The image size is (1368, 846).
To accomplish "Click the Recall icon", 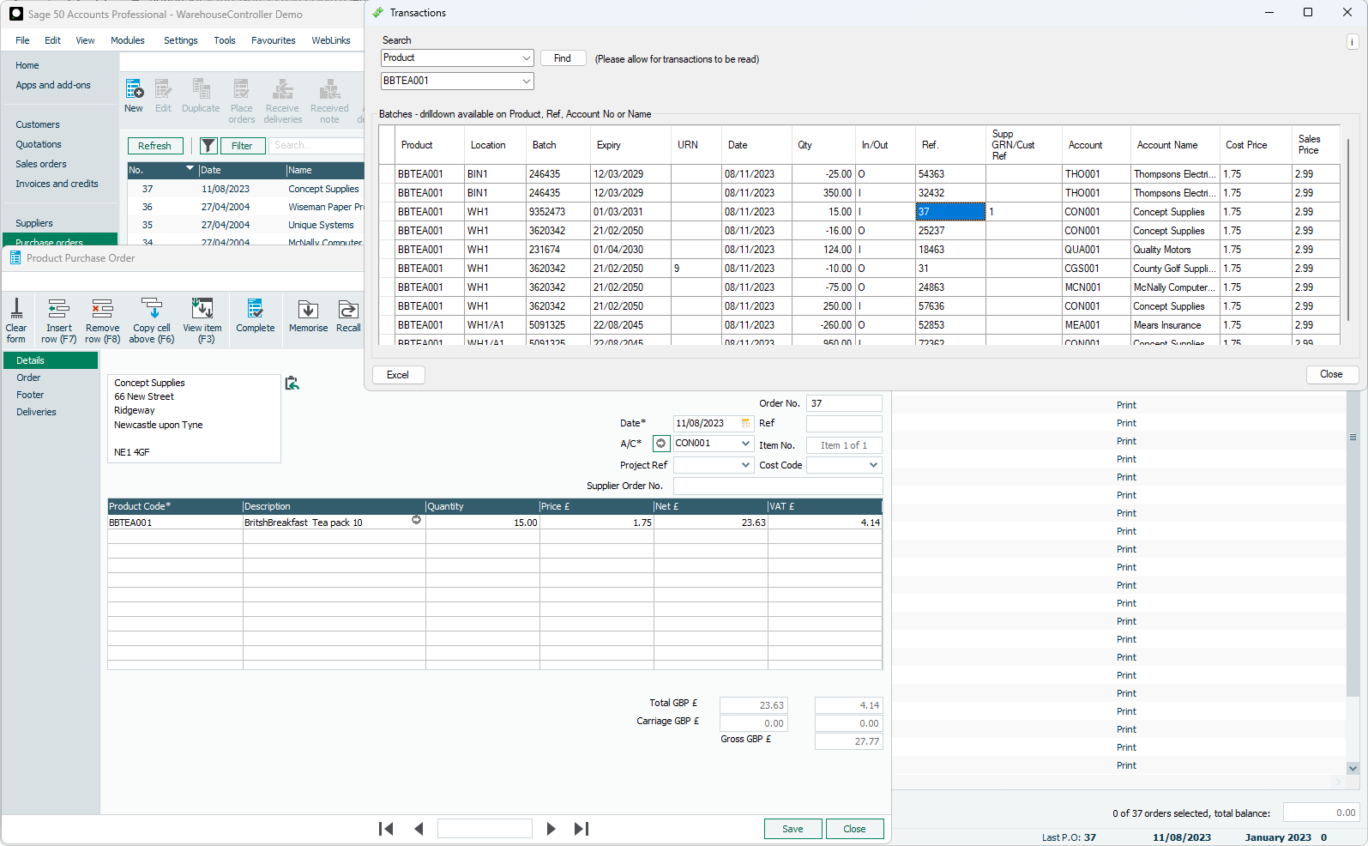I will [348, 311].
